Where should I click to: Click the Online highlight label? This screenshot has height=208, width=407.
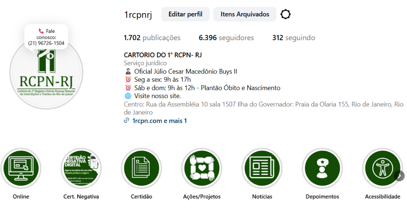pos(21,197)
